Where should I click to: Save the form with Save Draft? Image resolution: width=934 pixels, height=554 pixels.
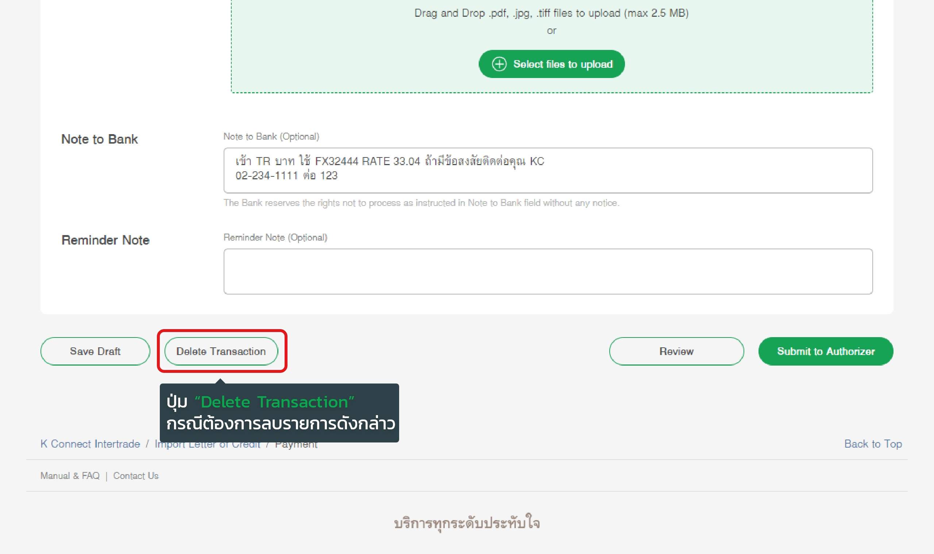tap(95, 351)
